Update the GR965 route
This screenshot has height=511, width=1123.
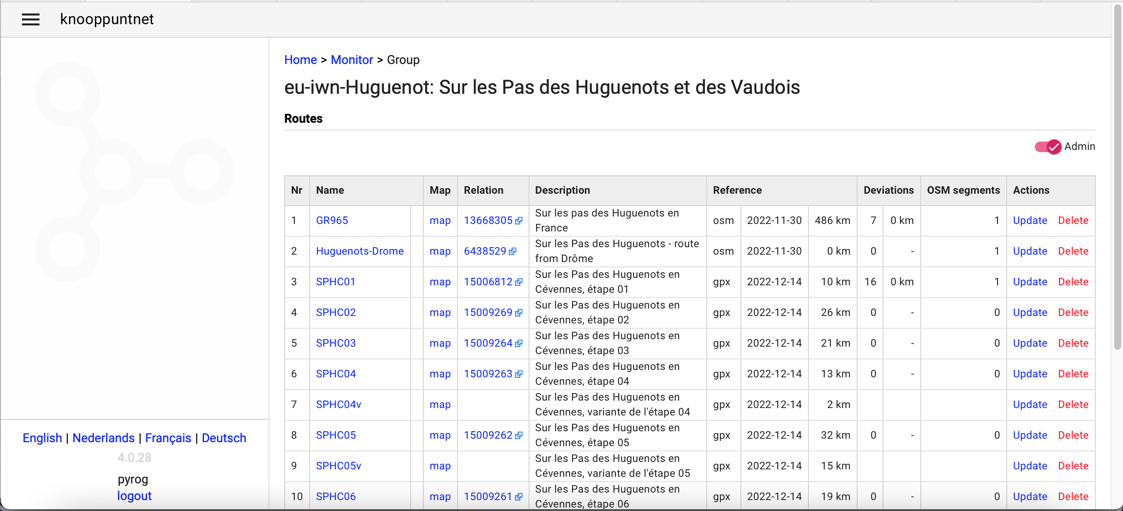tap(1030, 220)
